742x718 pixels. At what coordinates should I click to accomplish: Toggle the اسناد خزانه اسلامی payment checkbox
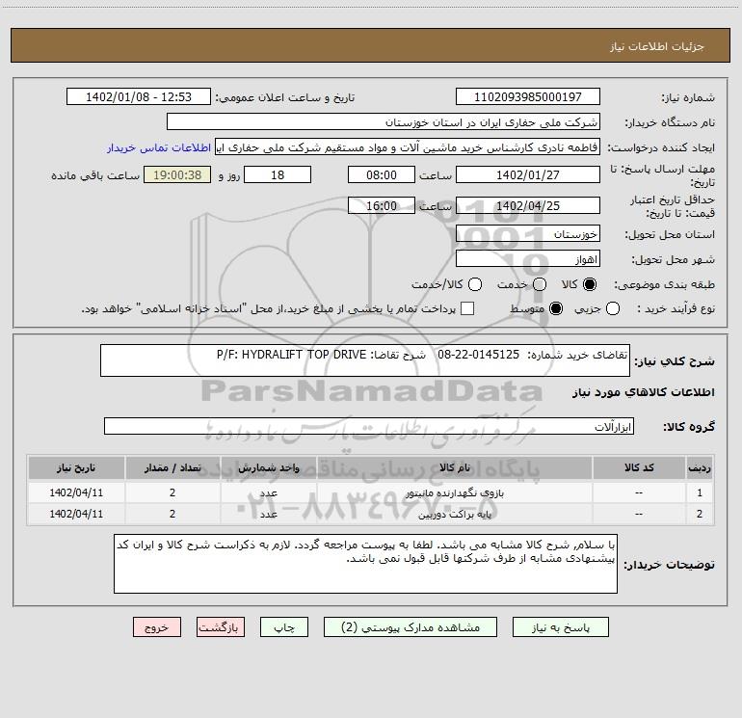pos(467,308)
